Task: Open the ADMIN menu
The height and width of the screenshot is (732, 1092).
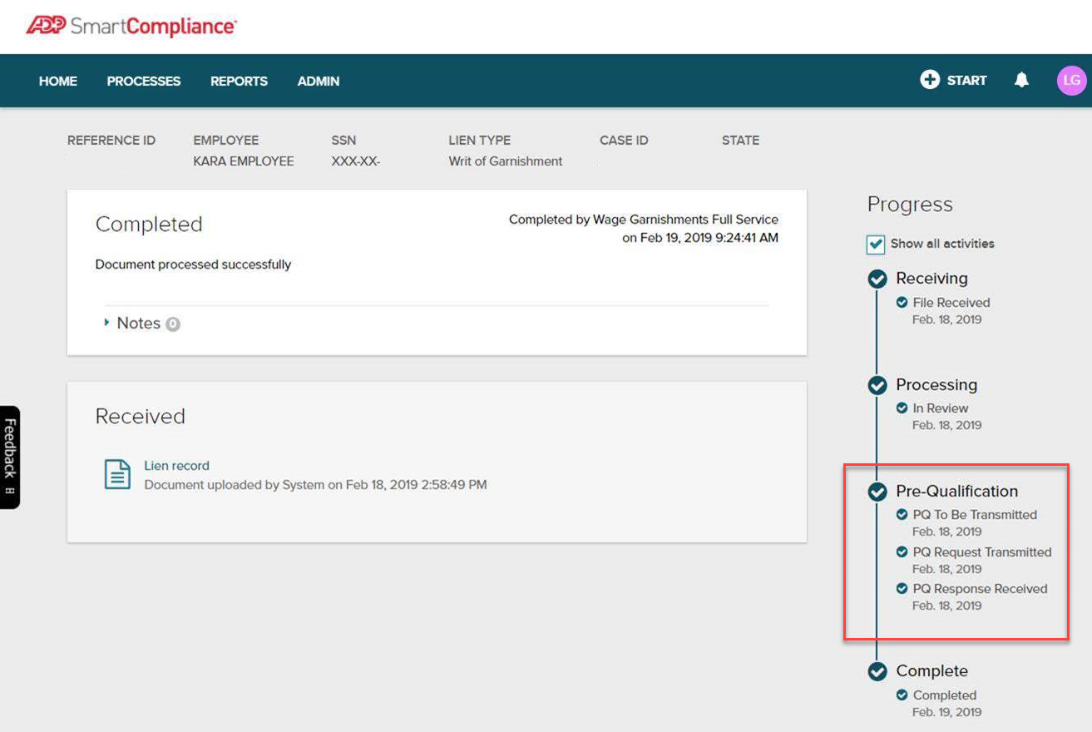Action: pyautogui.click(x=319, y=81)
